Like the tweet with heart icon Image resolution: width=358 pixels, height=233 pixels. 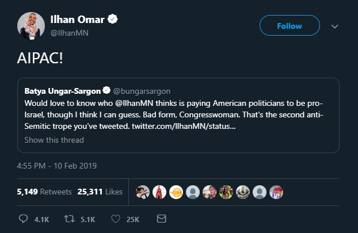pyautogui.click(x=115, y=219)
